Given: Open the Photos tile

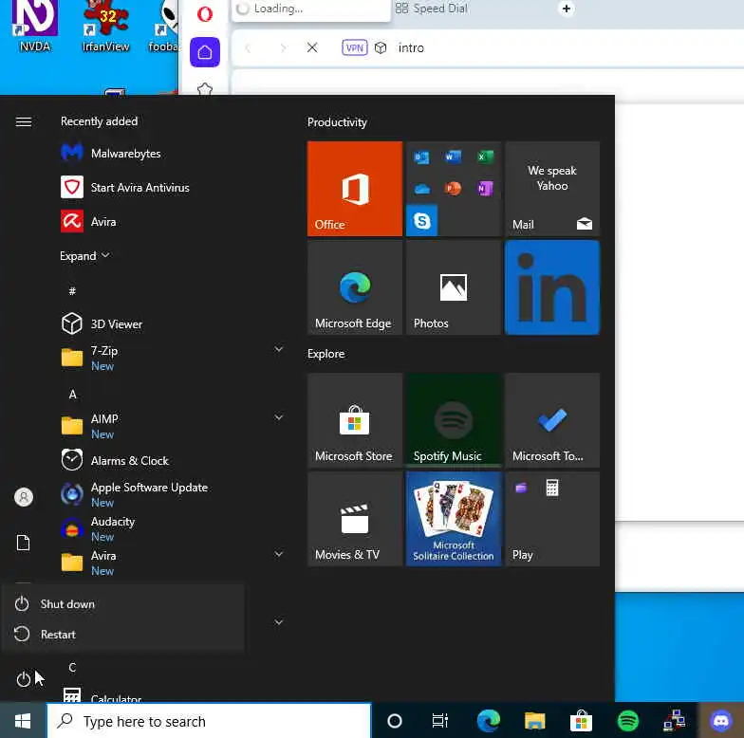Looking at the screenshot, I should (x=454, y=287).
